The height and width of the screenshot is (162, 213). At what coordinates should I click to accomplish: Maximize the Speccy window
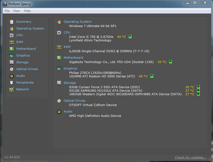pyautogui.click(x=195, y=3)
